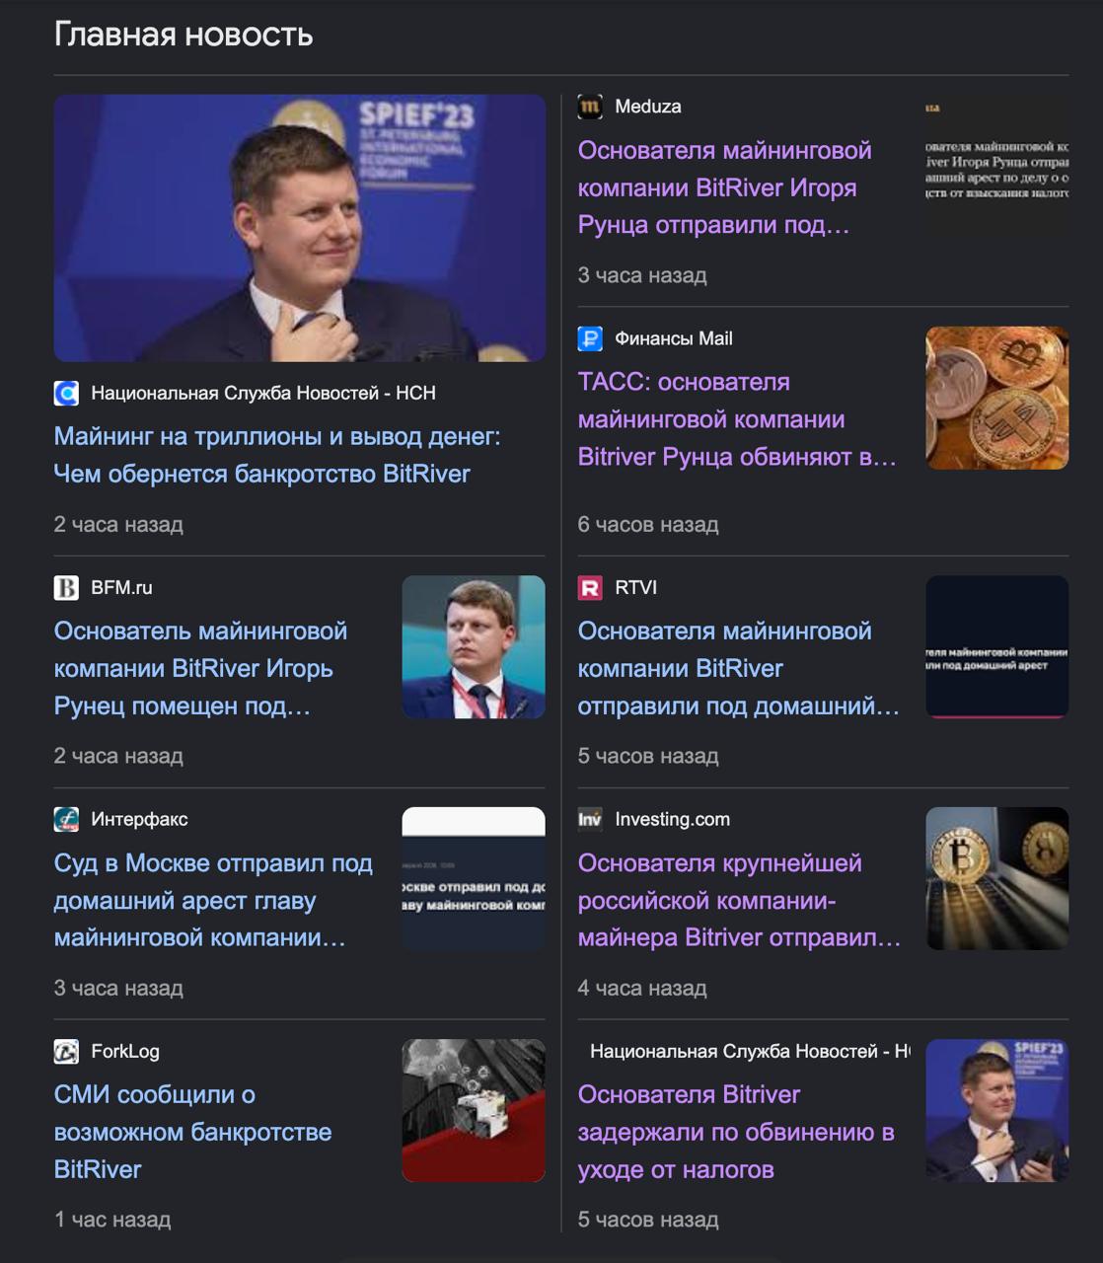Click the BFM.ru article portrait thumbnail

(x=474, y=647)
